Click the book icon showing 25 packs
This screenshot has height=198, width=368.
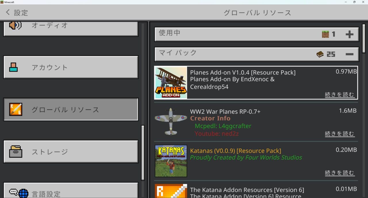coord(320,54)
